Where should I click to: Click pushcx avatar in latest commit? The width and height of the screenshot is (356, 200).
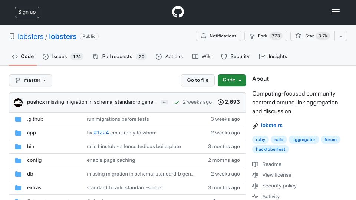[x=18, y=103]
